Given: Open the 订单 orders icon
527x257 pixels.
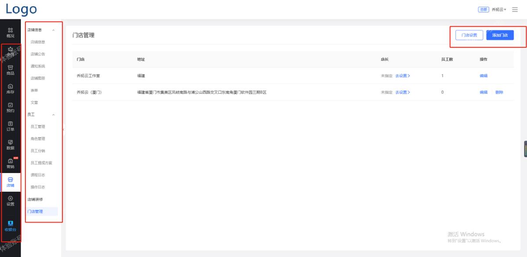Looking at the screenshot, I should 11,127.
